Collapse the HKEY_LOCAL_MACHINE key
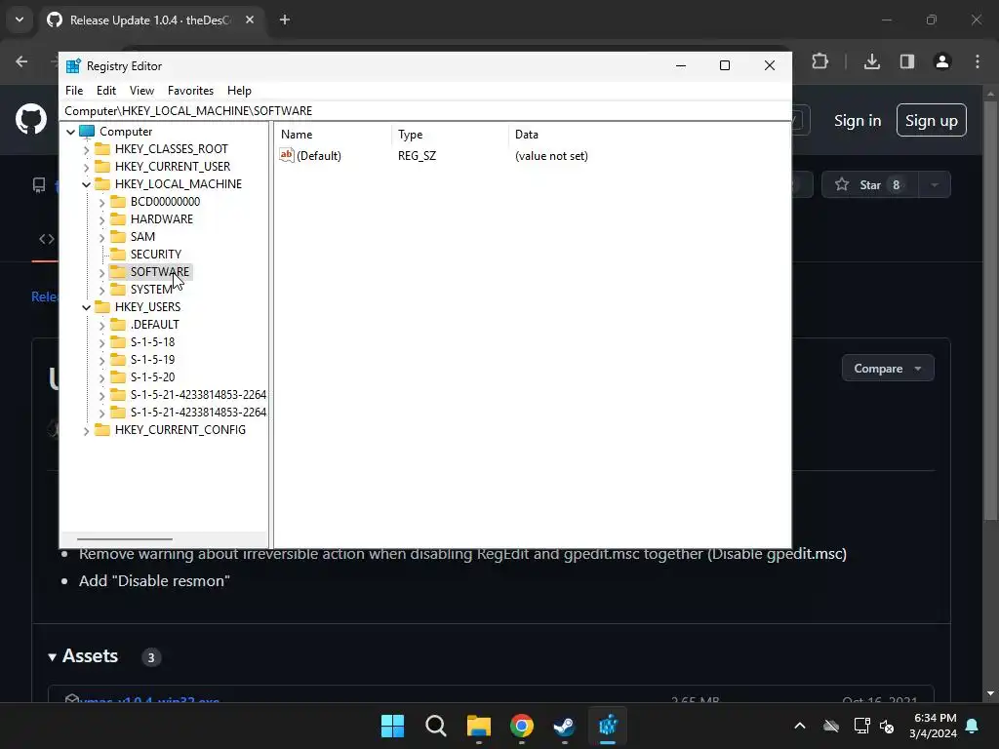The width and height of the screenshot is (999, 749). tap(86, 184)
